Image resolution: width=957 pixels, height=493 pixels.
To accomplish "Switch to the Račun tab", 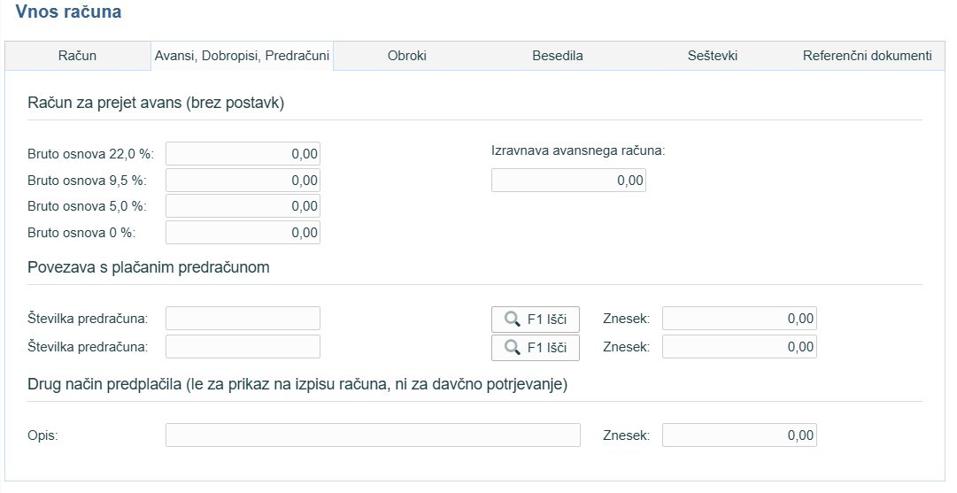I will [x=77, y=56].
